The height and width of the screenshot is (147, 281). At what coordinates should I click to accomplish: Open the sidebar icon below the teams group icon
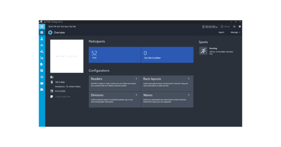(42, 52)
